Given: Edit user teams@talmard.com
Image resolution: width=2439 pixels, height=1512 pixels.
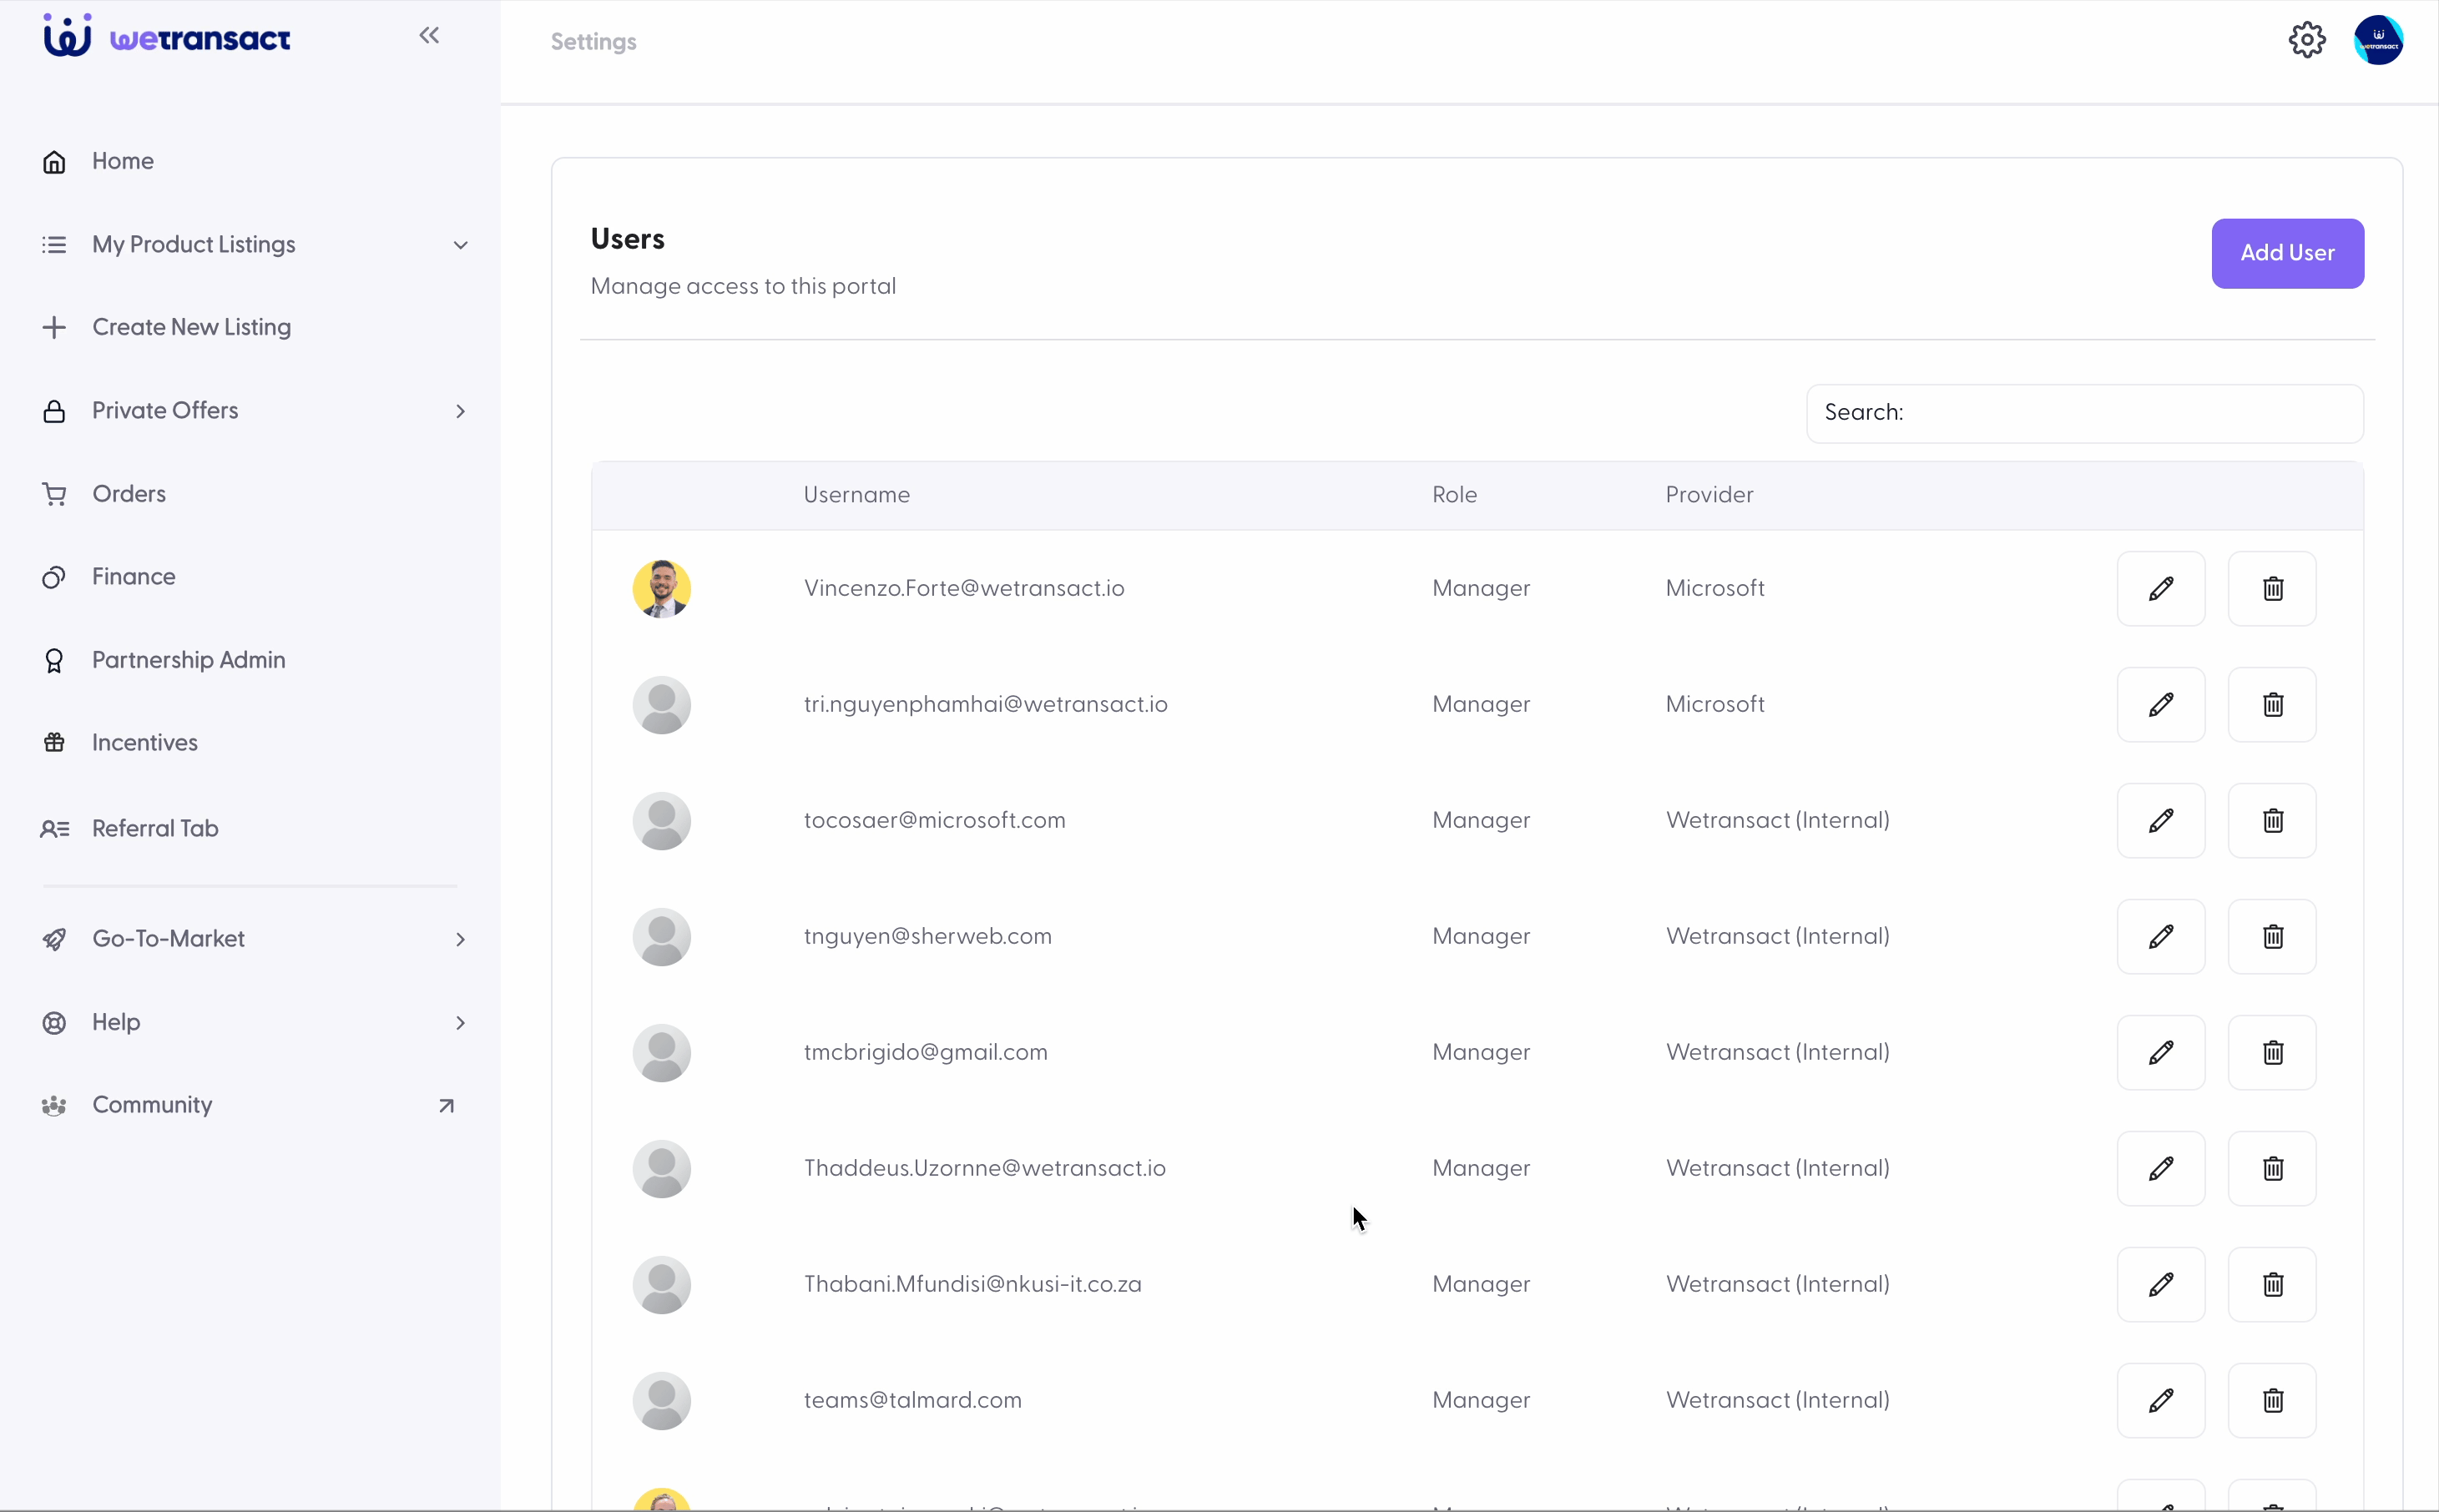Looking at the screenshot, I should pos(2160,1400).
